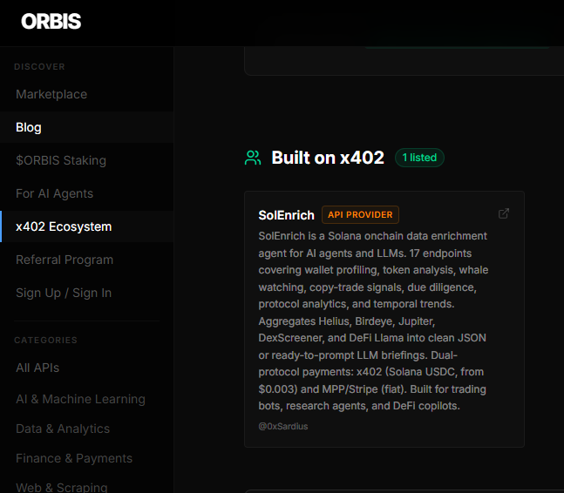
Task: Go to the Blog section
Action: (x=86, y=127)
